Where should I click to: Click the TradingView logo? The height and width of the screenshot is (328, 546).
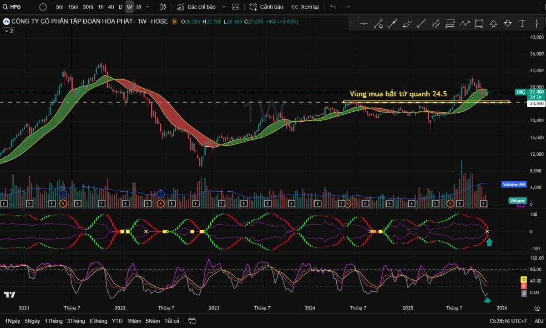tap(10, 295)
